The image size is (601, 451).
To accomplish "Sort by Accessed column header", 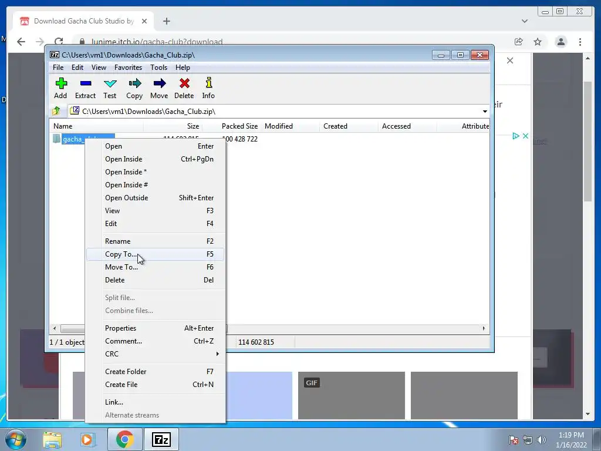I will (x=407, y=126).
